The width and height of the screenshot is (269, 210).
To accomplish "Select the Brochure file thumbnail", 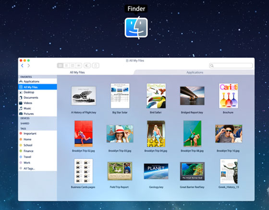I will tap(229, 96).
